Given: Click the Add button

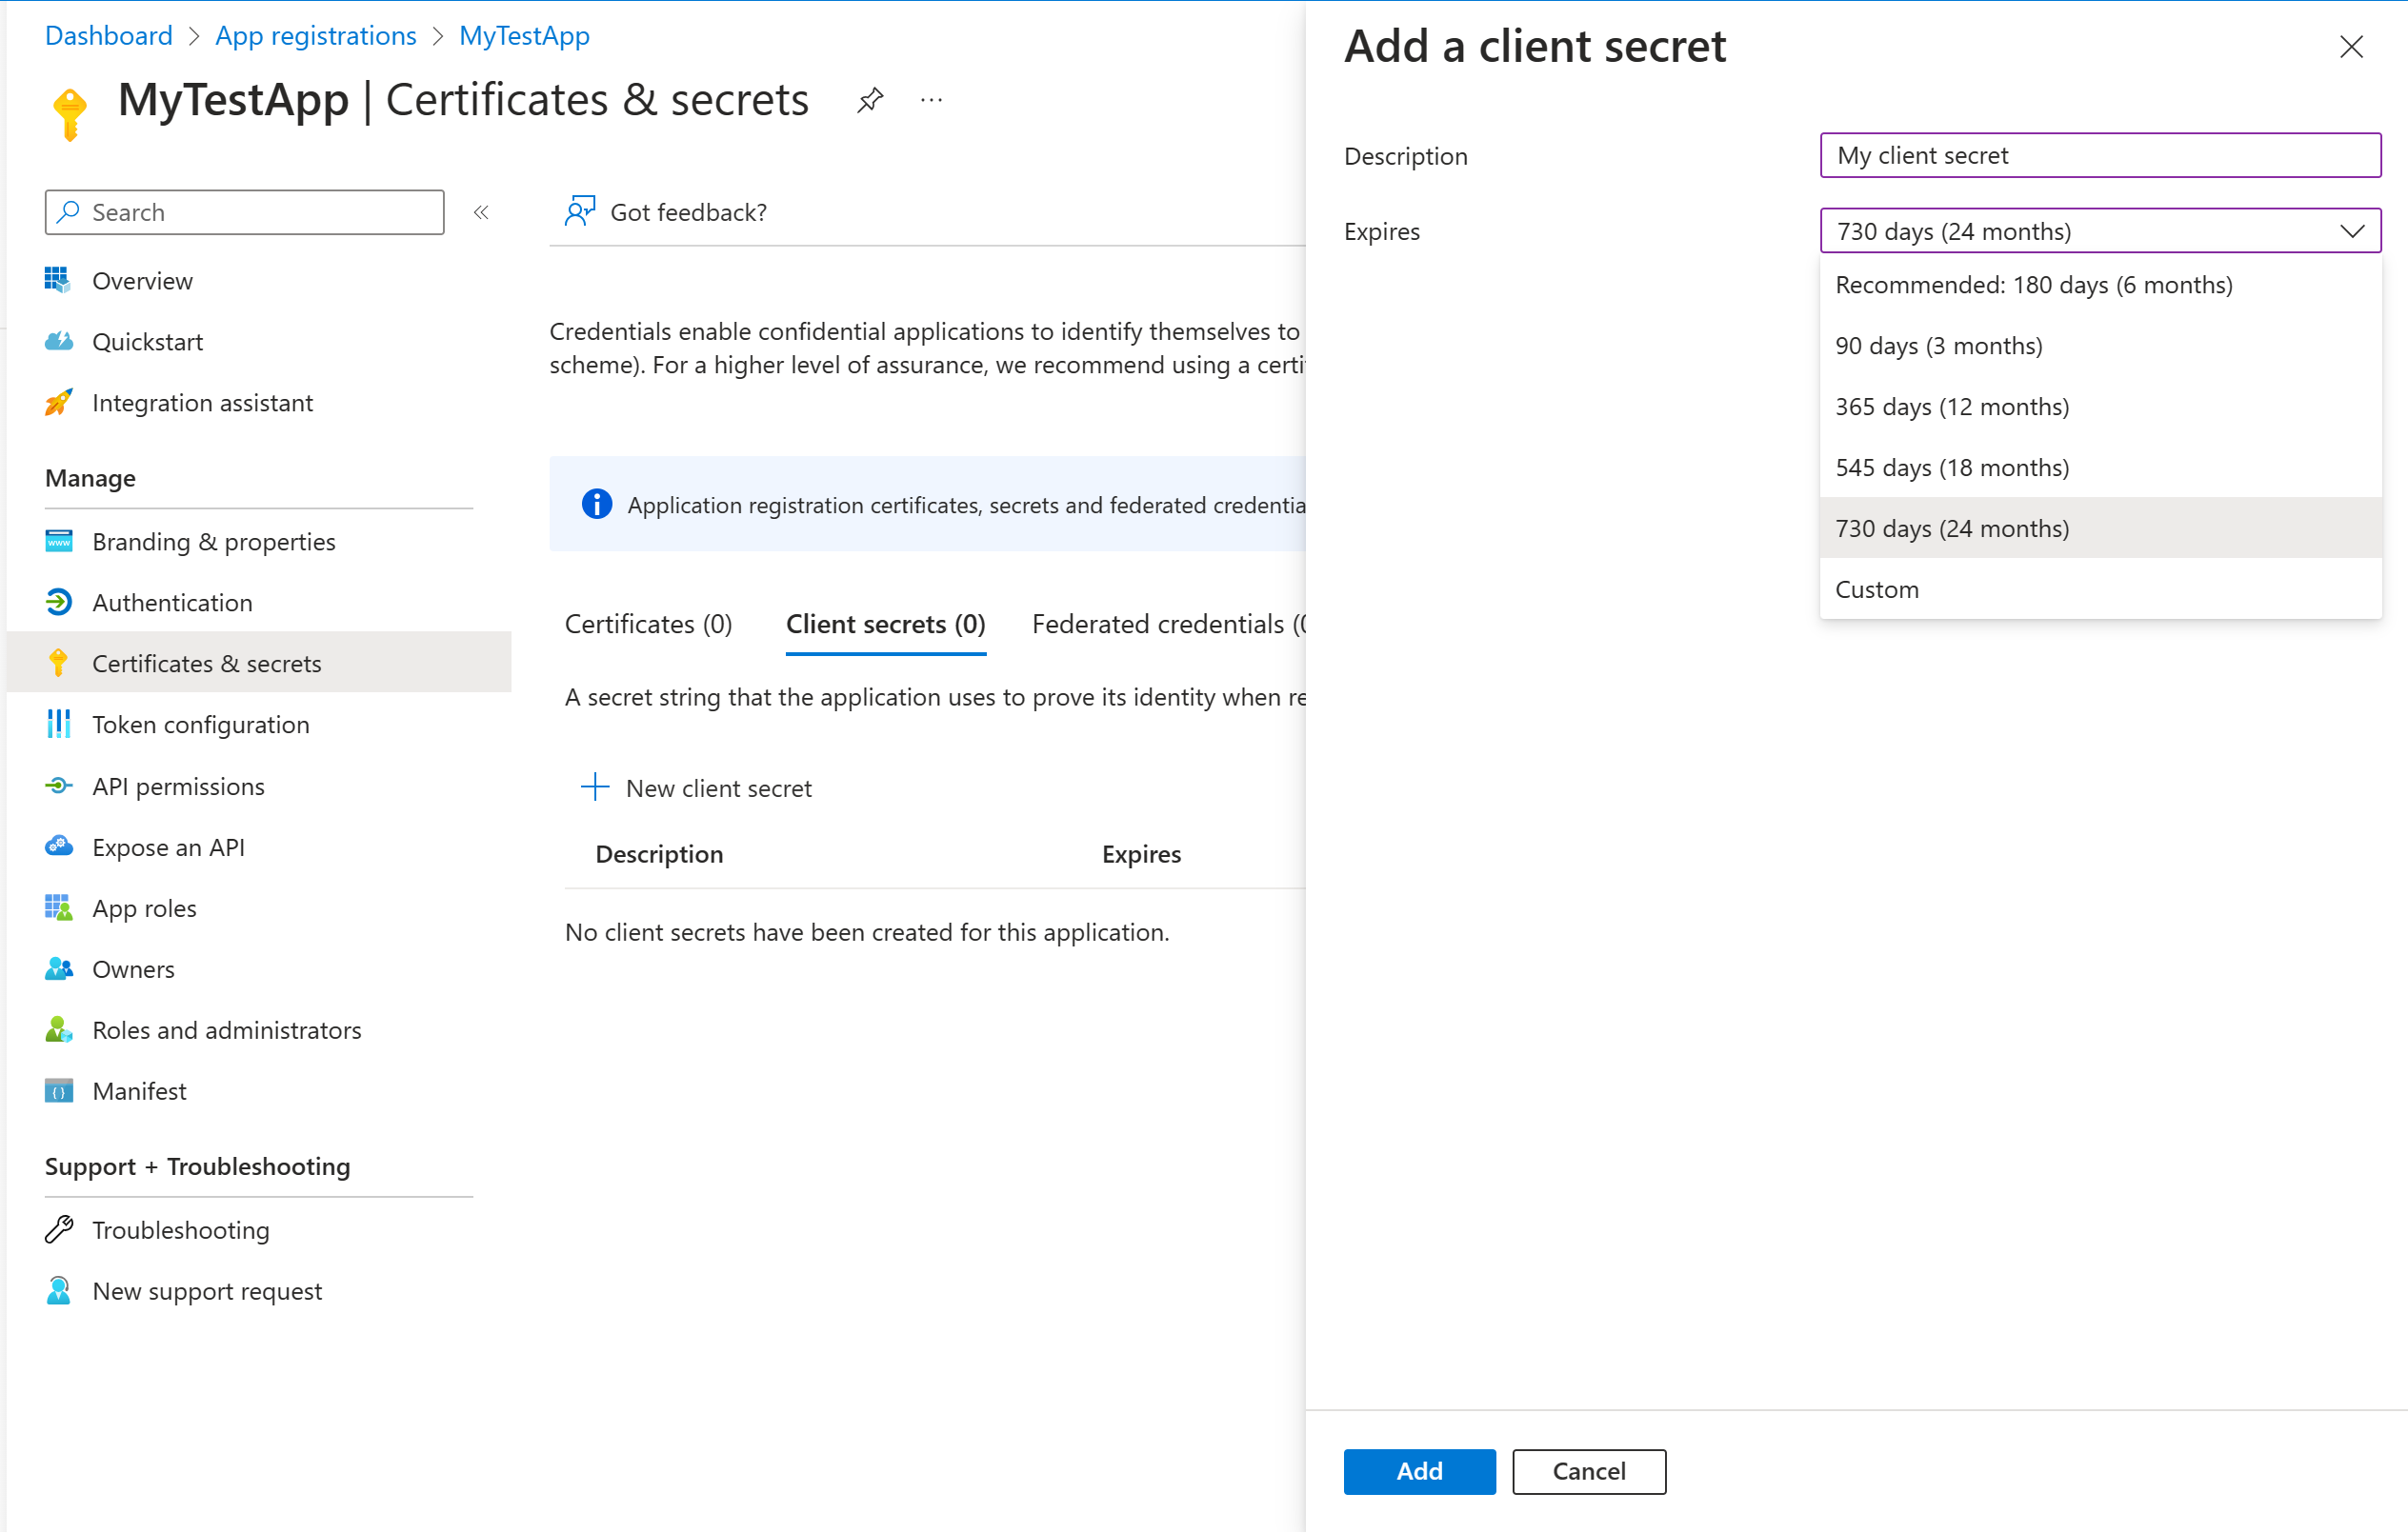Looking at the screenshot, I should click(1419, 1472).
